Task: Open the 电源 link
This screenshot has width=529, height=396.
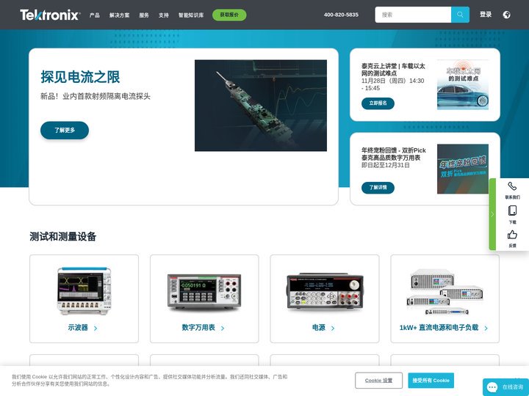Action: point(319,328)
